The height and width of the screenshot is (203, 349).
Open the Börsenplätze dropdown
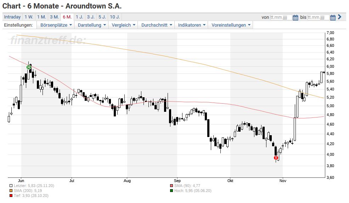(x=56, y=25)
